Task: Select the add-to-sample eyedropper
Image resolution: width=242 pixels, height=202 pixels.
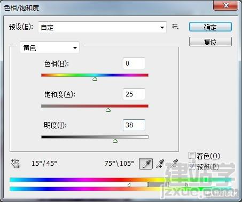Action: coord(160,164)
